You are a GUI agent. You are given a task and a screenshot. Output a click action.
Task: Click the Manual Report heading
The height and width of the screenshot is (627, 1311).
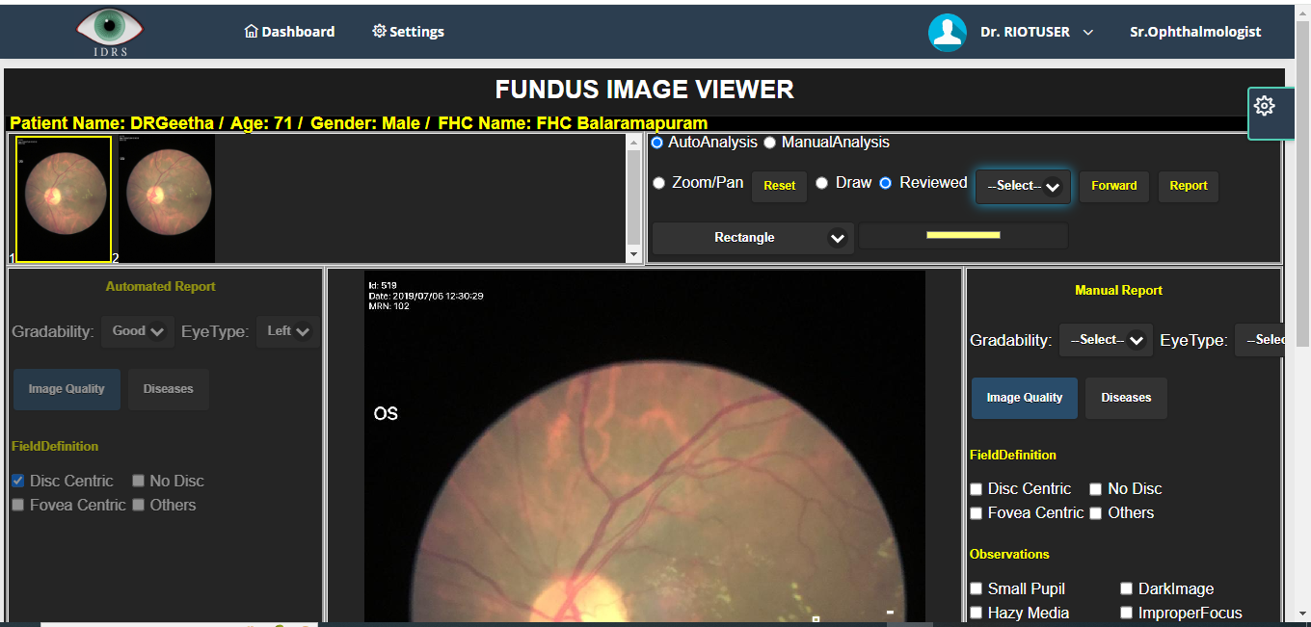pyautogui.click(x=1118, y=290)
